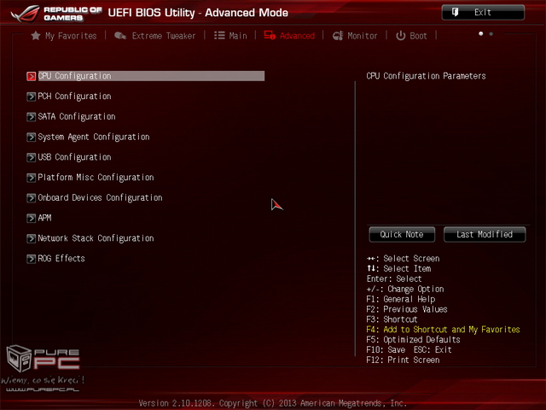
Task: Expand arrow next to ROG Effects
Action: pyautogui.click(x=32, y=258)
